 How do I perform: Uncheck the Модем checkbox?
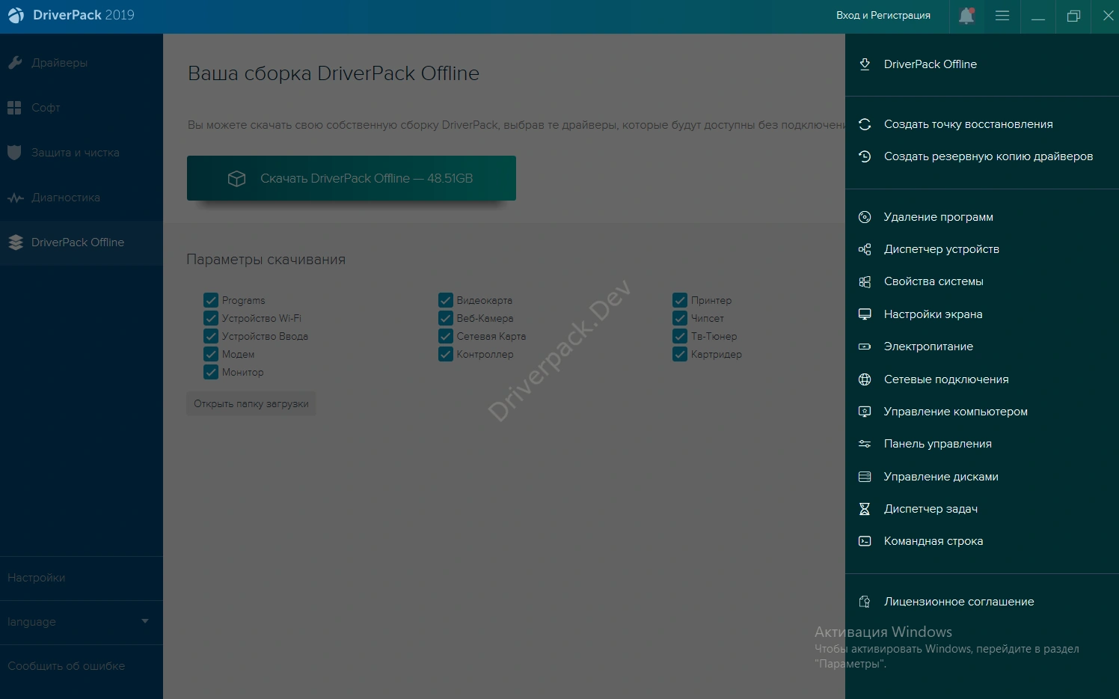[x=211, y=354]
